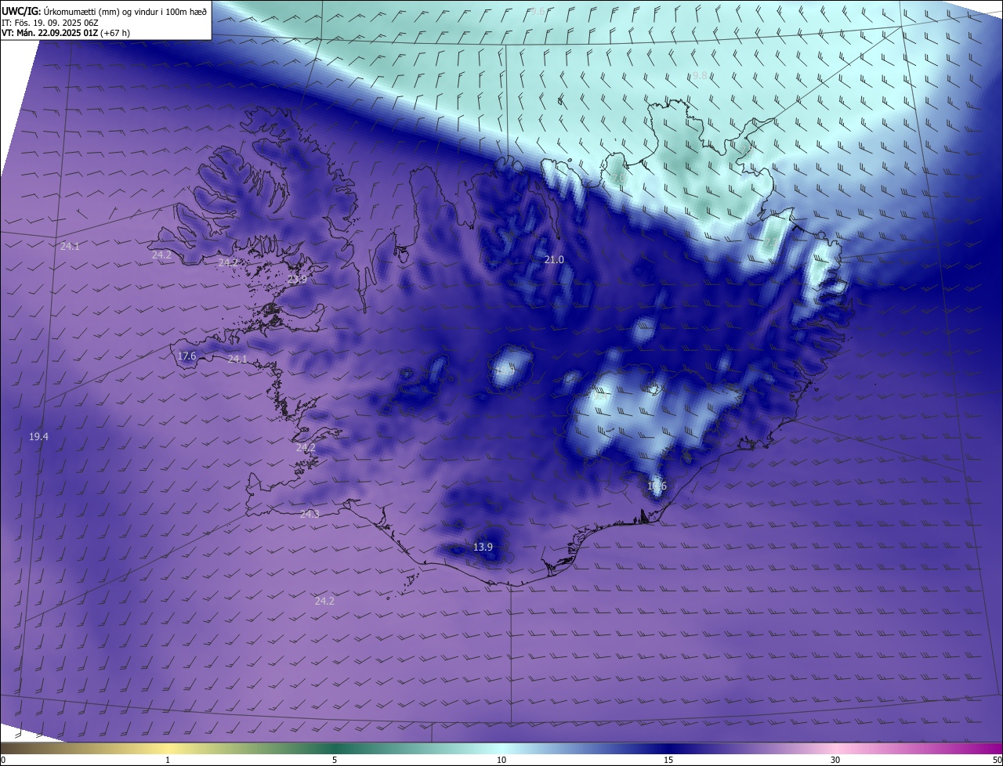Select the 13.9 value label on the map
Image resolution: width=1003 pixels, height=766 pixels.
point(483,547)
